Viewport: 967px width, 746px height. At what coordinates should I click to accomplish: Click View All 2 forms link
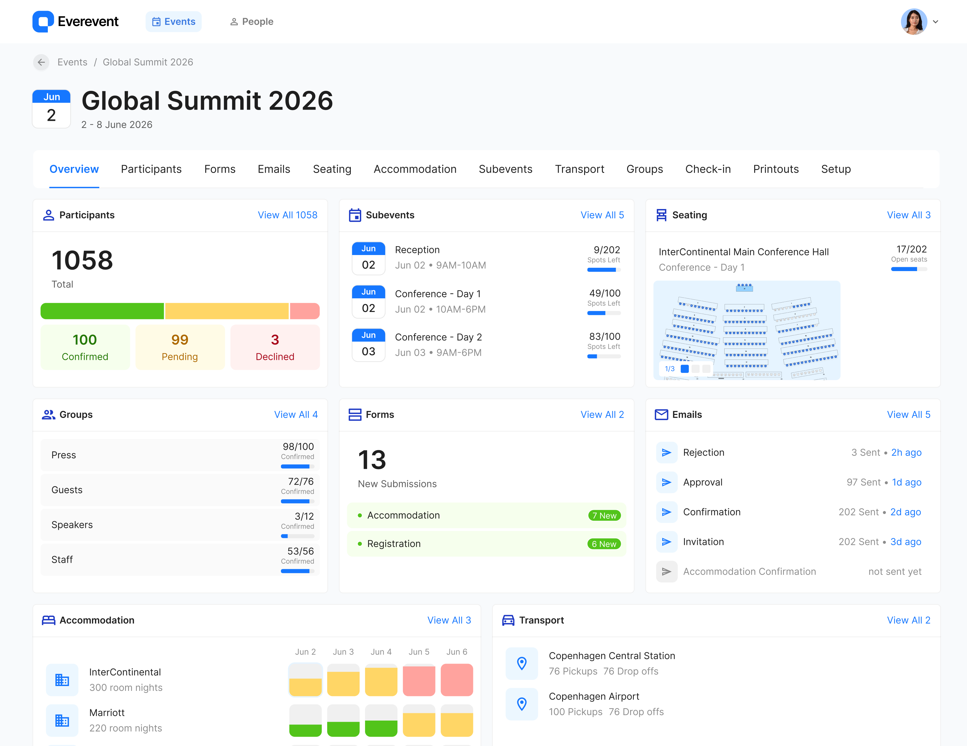click(602, 415)
